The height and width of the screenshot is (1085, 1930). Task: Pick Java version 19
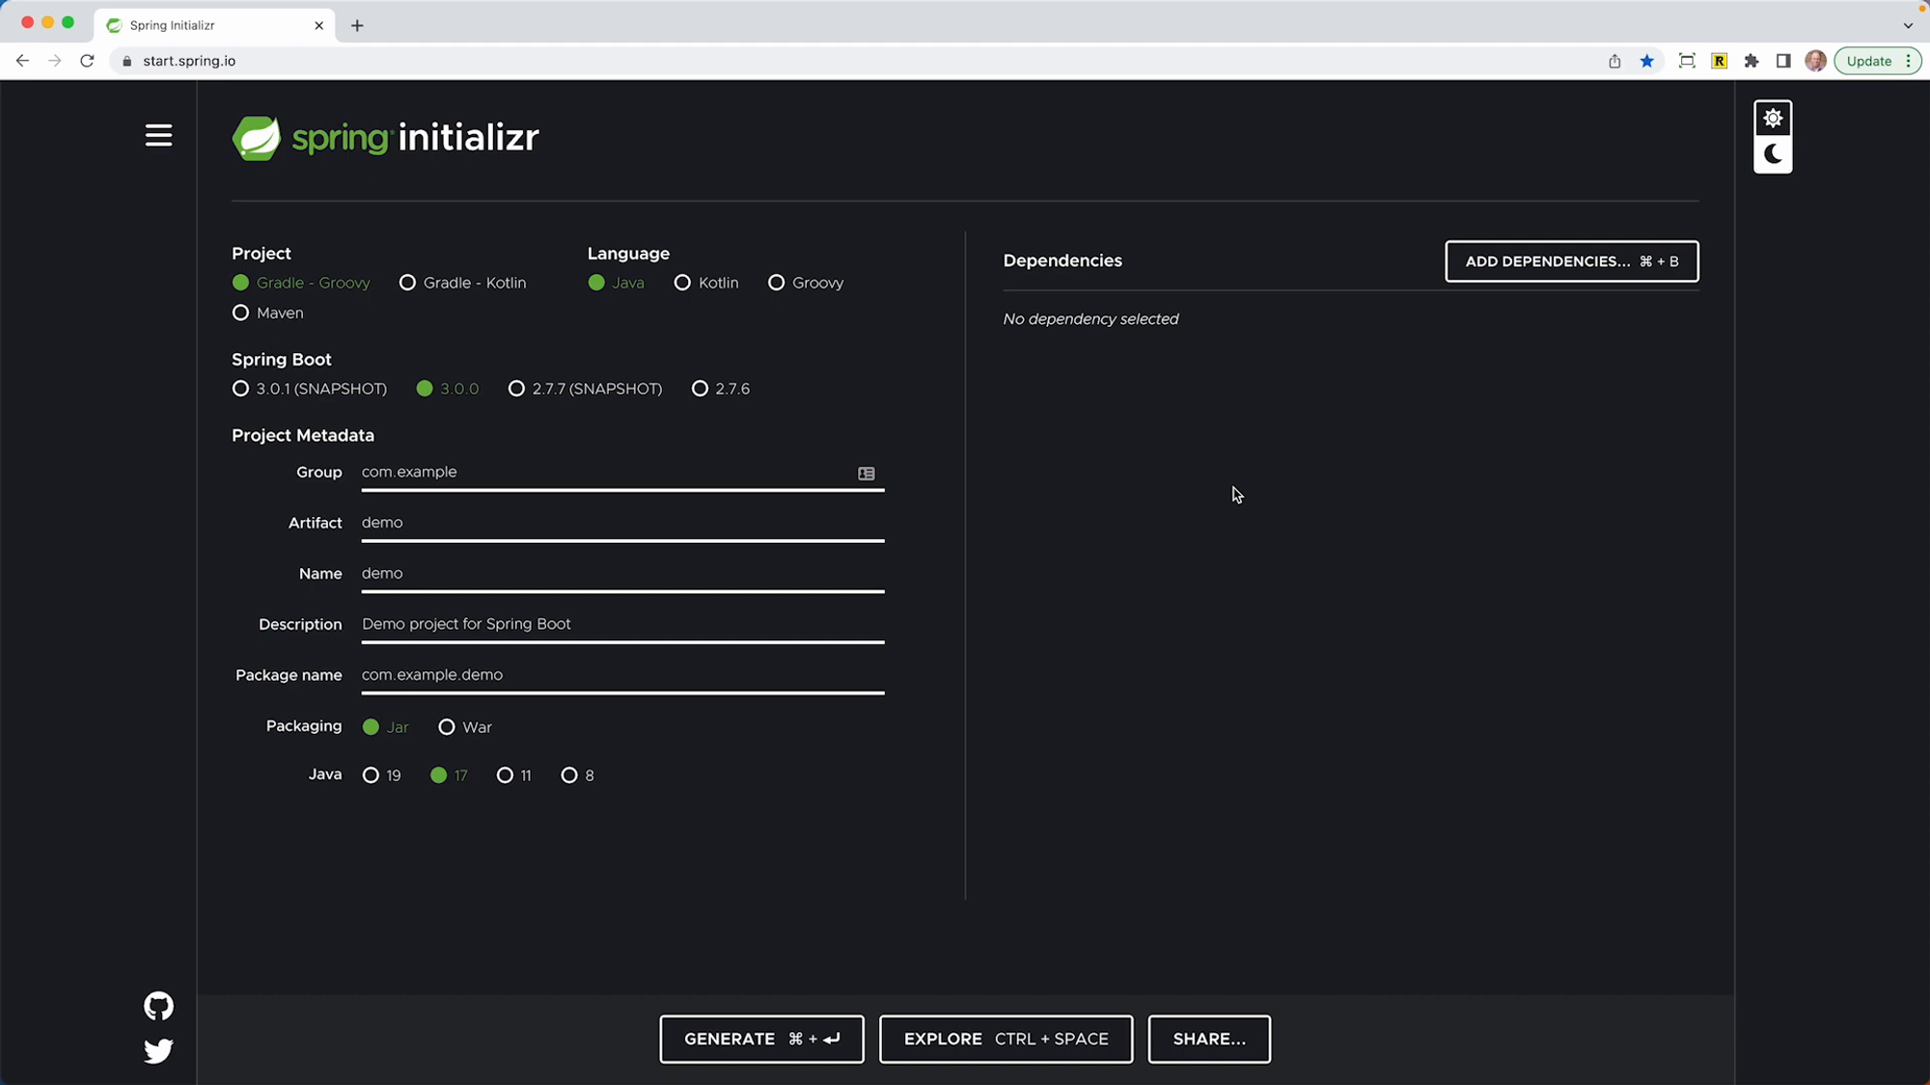pyautogui.click(x=371, y=775)
